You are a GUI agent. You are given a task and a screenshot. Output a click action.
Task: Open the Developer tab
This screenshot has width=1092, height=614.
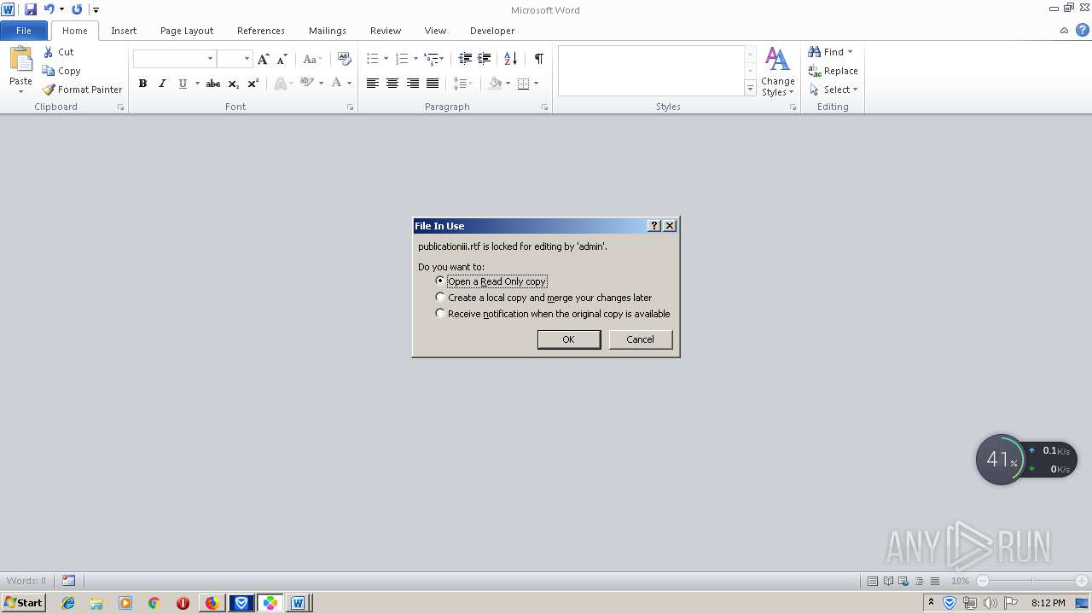pos(492,31)
